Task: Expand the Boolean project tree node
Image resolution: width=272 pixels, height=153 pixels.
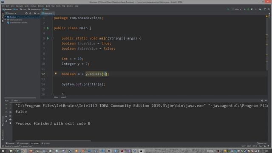Action: 6,17
